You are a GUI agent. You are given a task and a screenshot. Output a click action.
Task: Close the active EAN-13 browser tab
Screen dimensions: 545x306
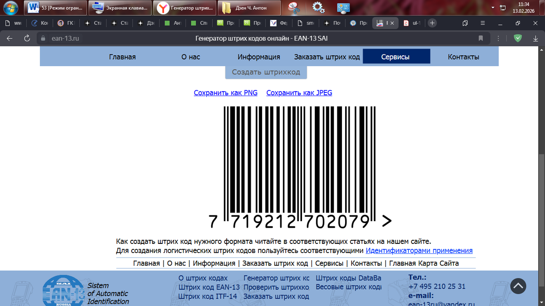coord(392,23)
